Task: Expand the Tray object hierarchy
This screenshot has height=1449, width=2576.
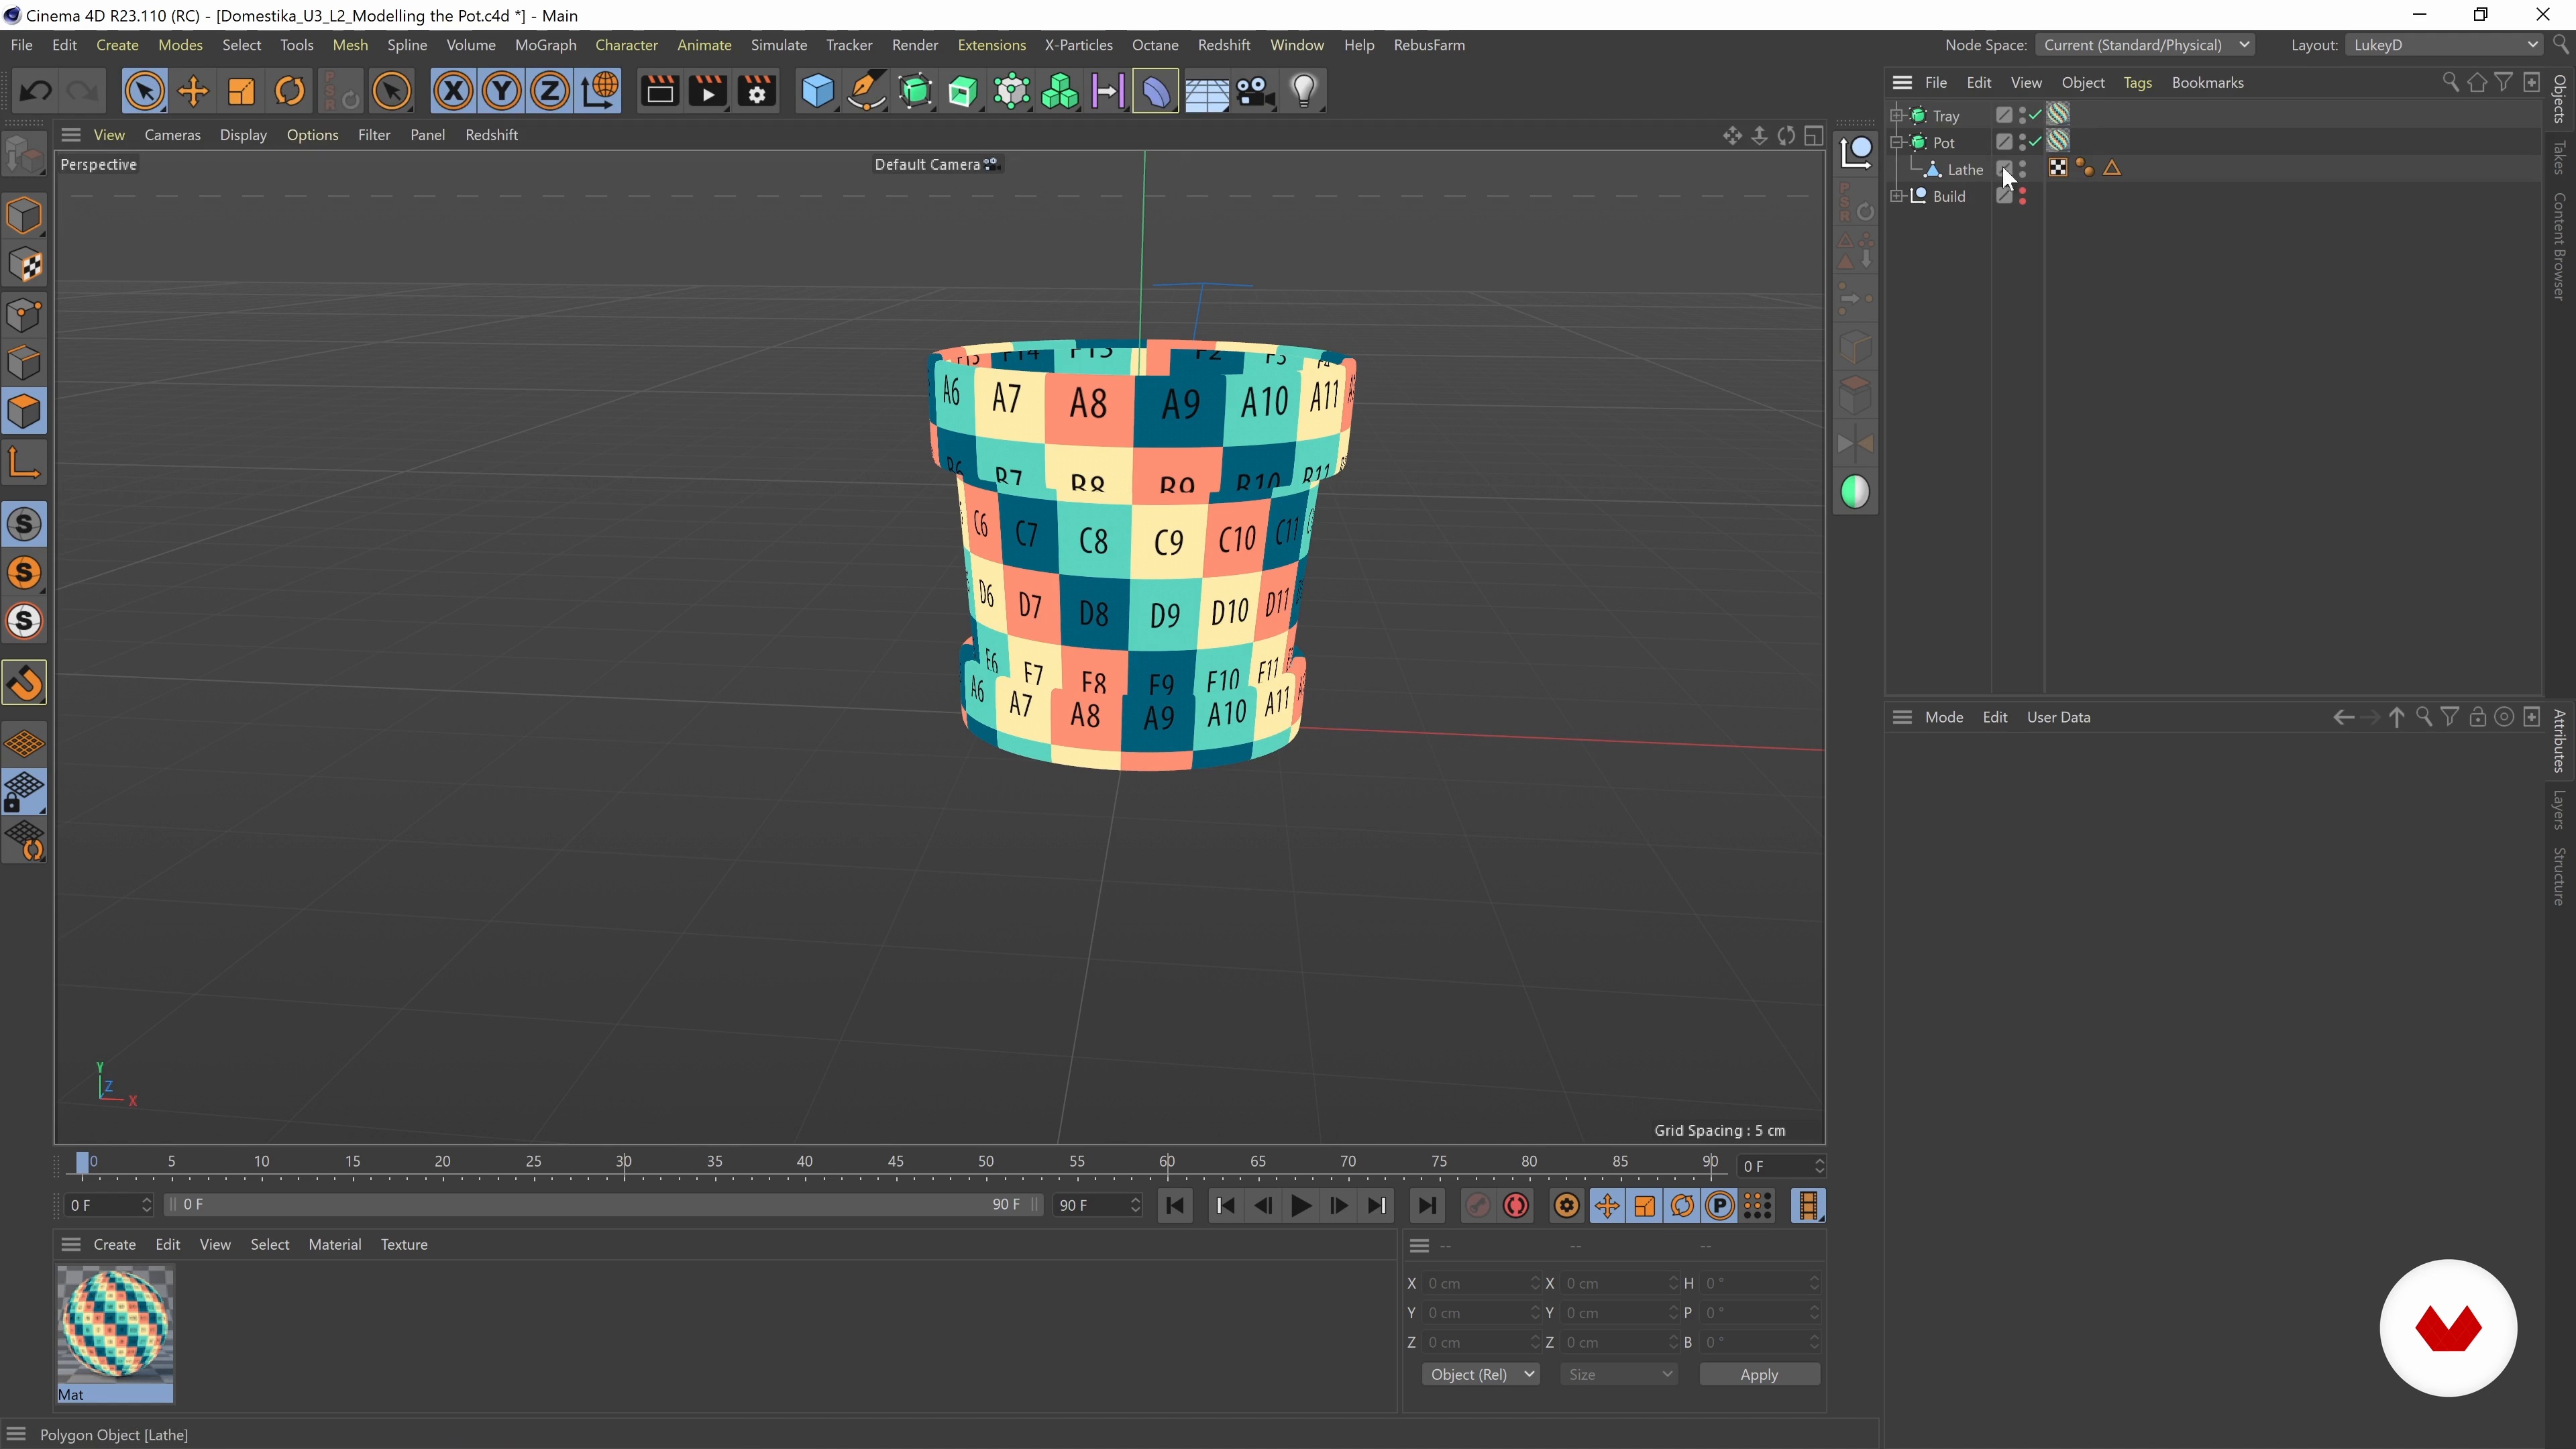Action: [x=1896, y=116]
